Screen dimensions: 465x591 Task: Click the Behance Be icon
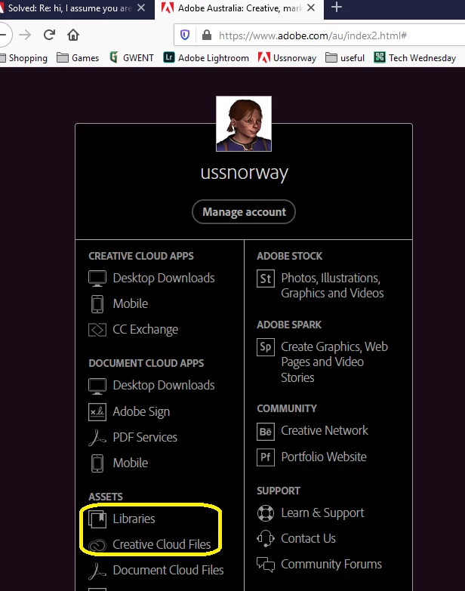pyautogui.click(x=266, y=432)
